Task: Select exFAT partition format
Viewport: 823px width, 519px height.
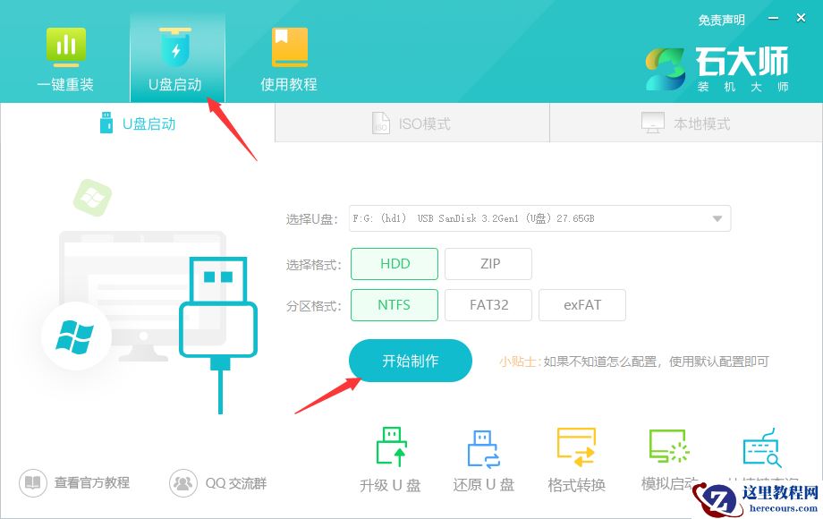Action: [582, 304]
